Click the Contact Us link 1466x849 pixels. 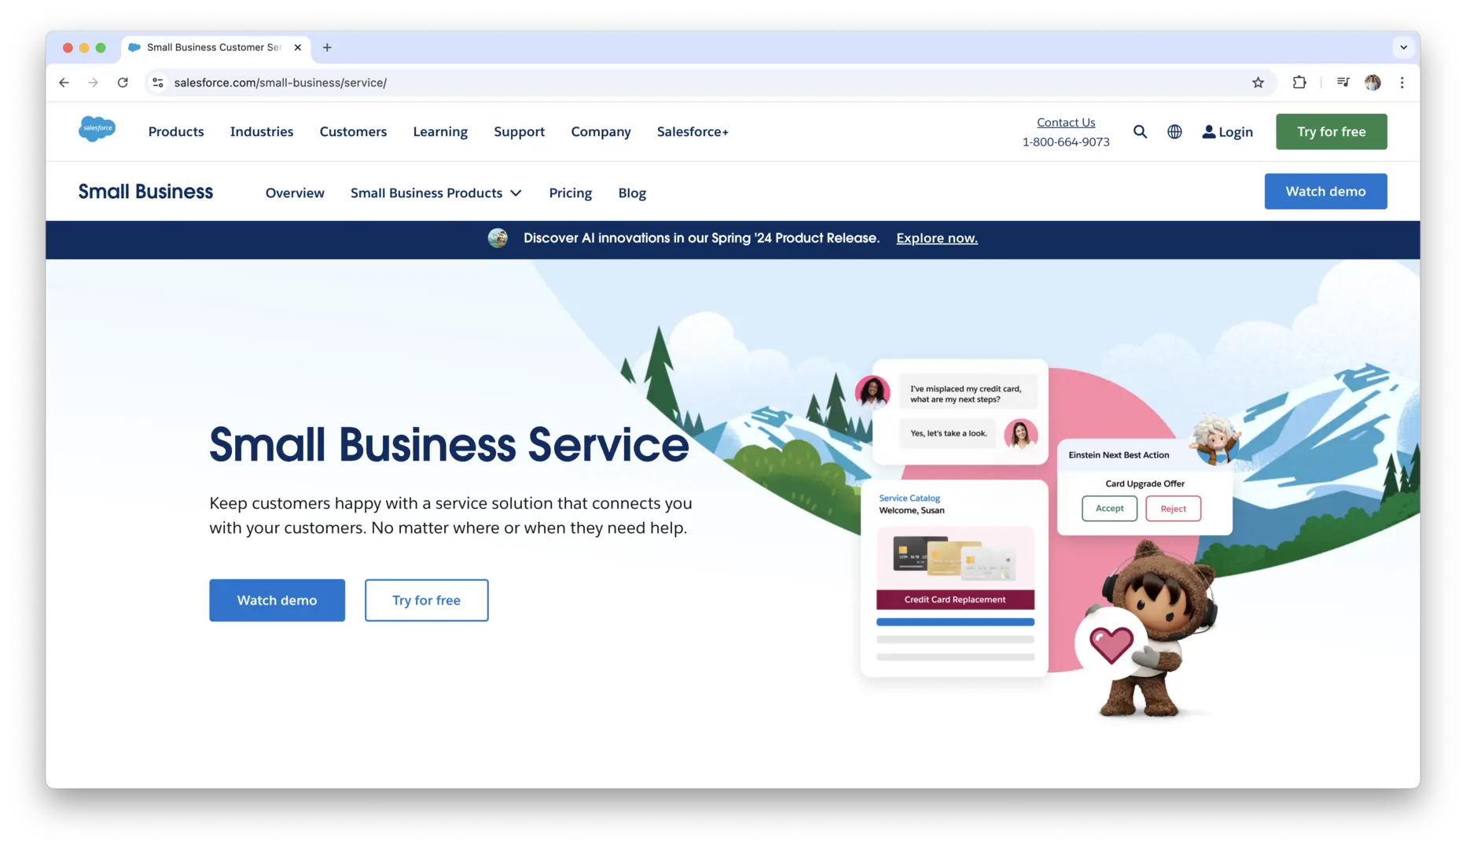click(1065, 122)
